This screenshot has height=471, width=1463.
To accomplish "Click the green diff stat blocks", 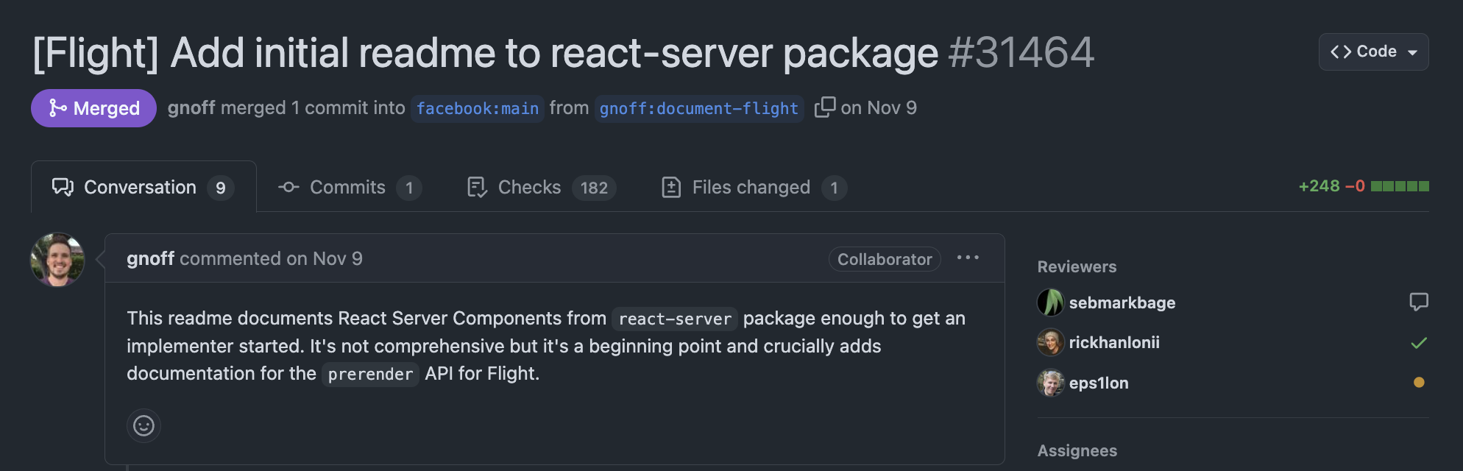I will 1400,186.
